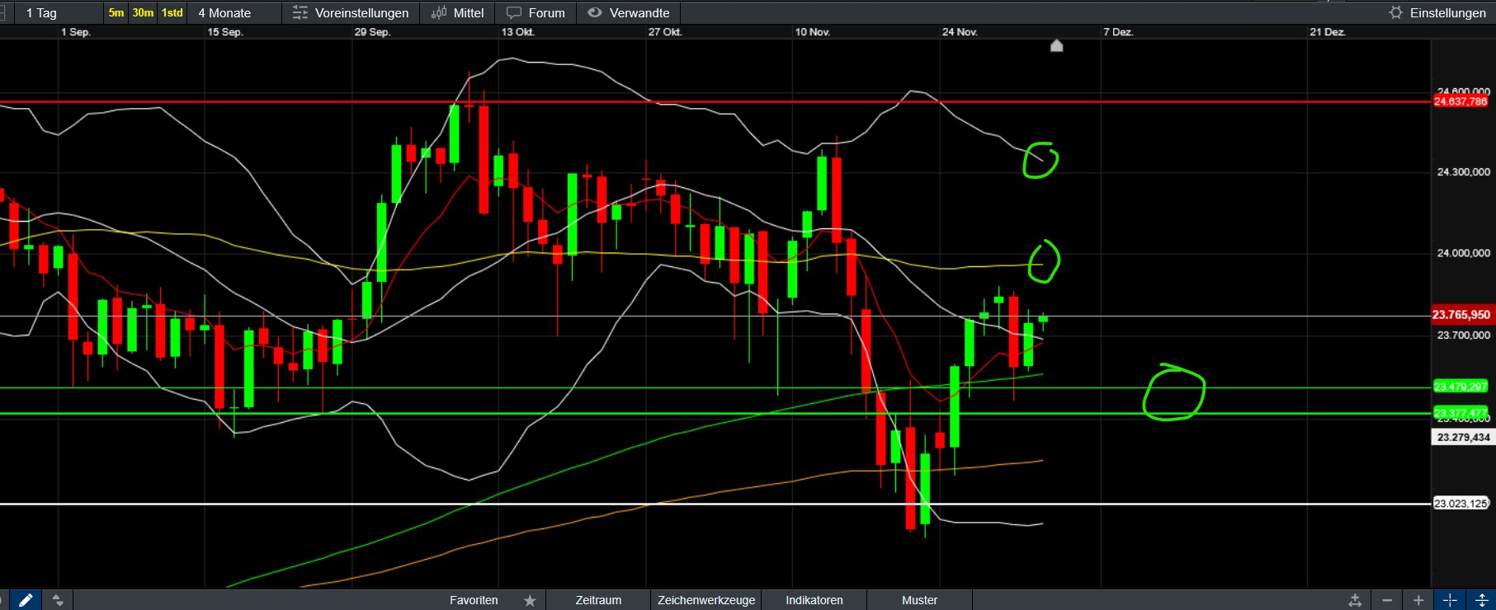Open the Zeichenwerkzeuge menu
The height and width of the screenshot is (610, 1496).
click(706, 600)
